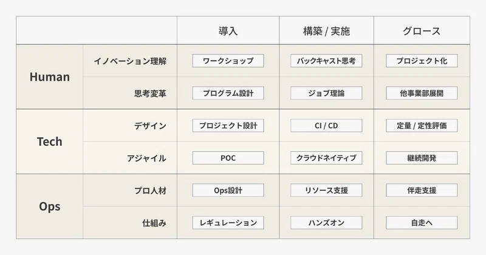Click the ワークショップ box
This screenshot has width=486, height=255.
[x=228, y=61]
